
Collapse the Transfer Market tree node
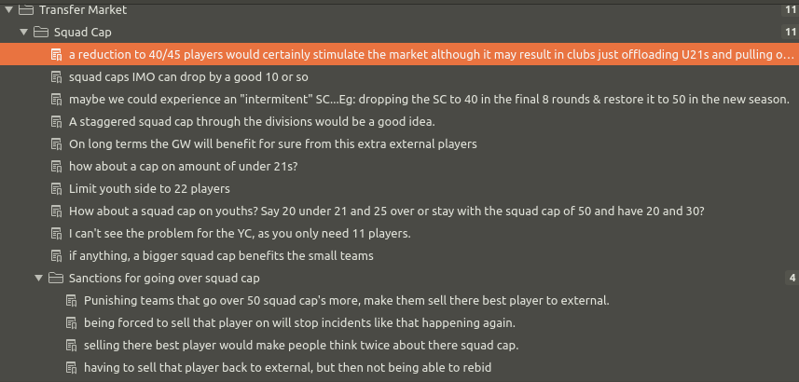[x=9, y=10]
